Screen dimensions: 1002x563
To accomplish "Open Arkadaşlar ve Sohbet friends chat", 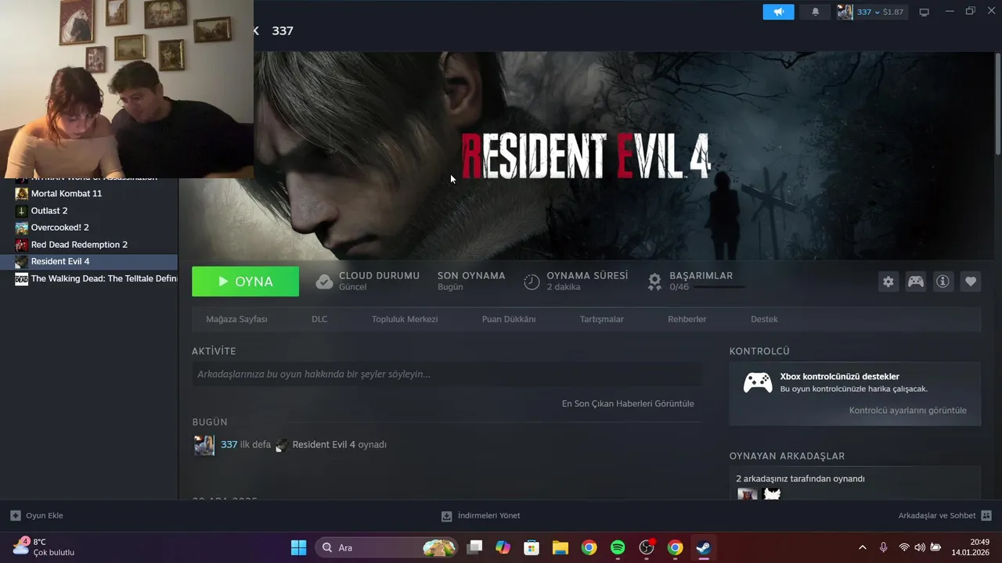I will [937, 515].
